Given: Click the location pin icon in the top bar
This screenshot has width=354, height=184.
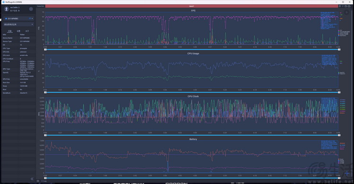Looking at the screenshot, I should 340,6.
